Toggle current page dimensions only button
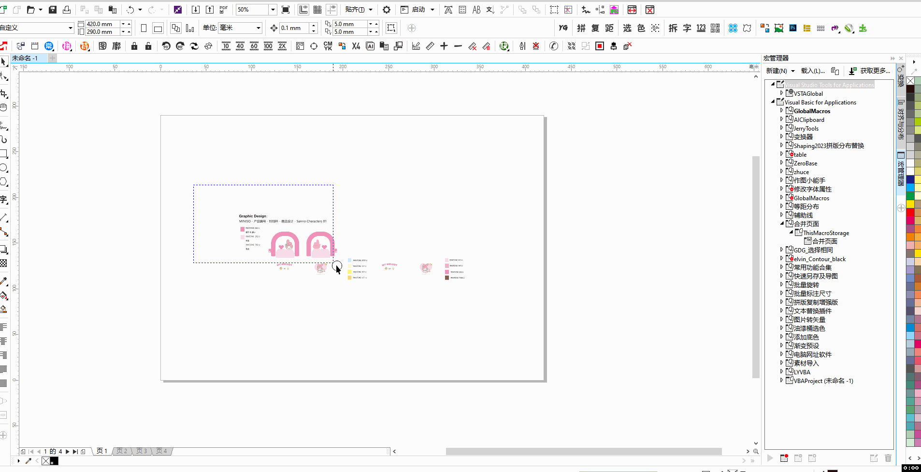The image size is (921, 472). [x=190, y=28]
